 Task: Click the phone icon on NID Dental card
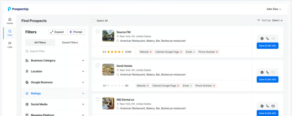268,106
